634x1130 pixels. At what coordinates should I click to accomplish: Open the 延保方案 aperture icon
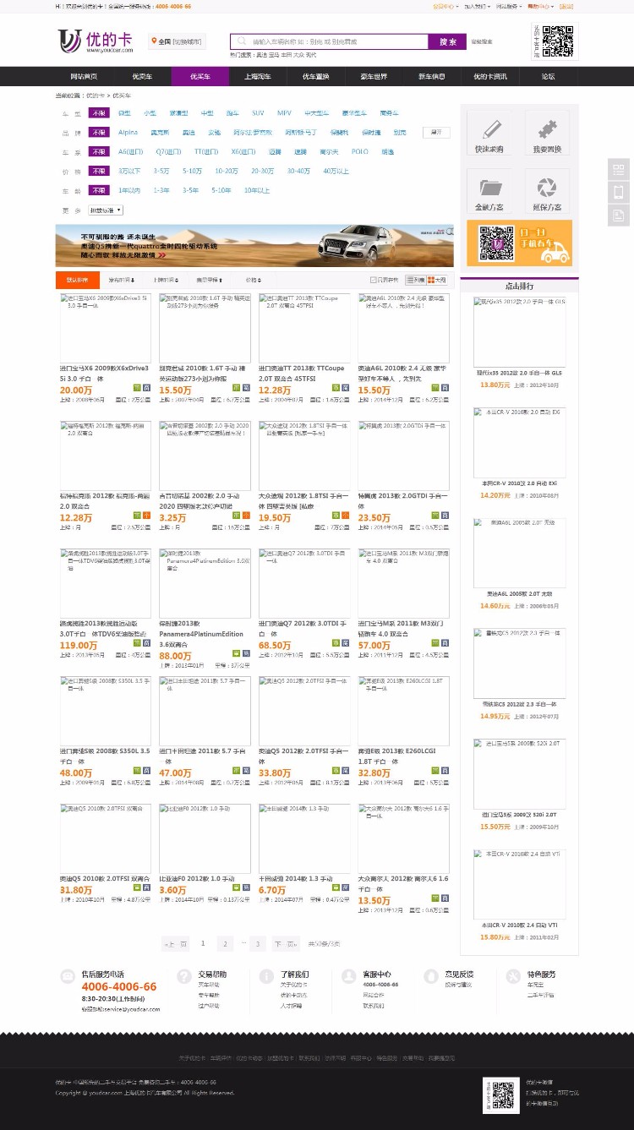pyautogui.click(x=547, y=186)
